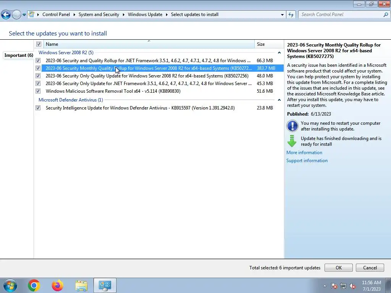Uncheck Security Only Update for .NET Framework
This screenshot has height=293, width=391.
pos(38,84)
